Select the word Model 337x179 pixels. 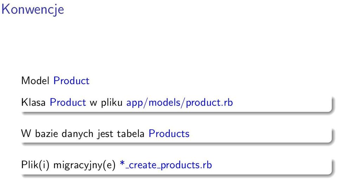click(x=35, y=81)
